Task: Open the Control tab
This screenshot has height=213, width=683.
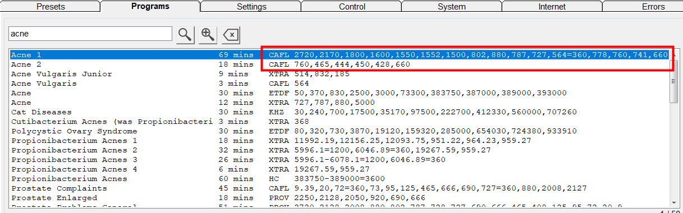Action: click(x=351, y=7)
